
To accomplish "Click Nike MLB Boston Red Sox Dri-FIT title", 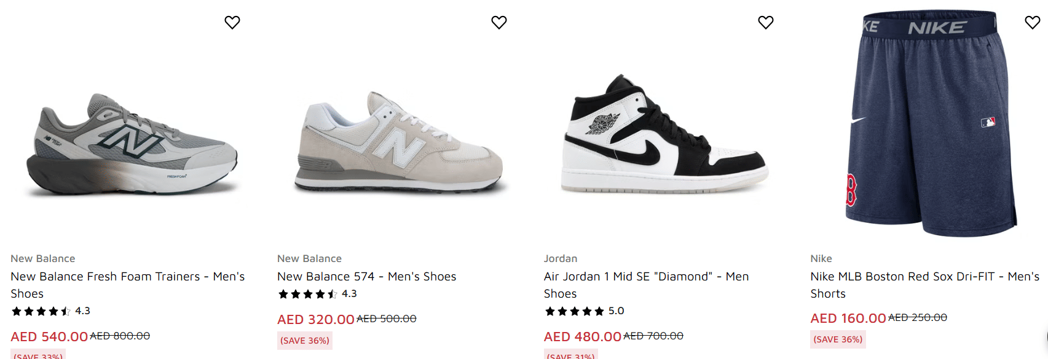I will 924,277.
